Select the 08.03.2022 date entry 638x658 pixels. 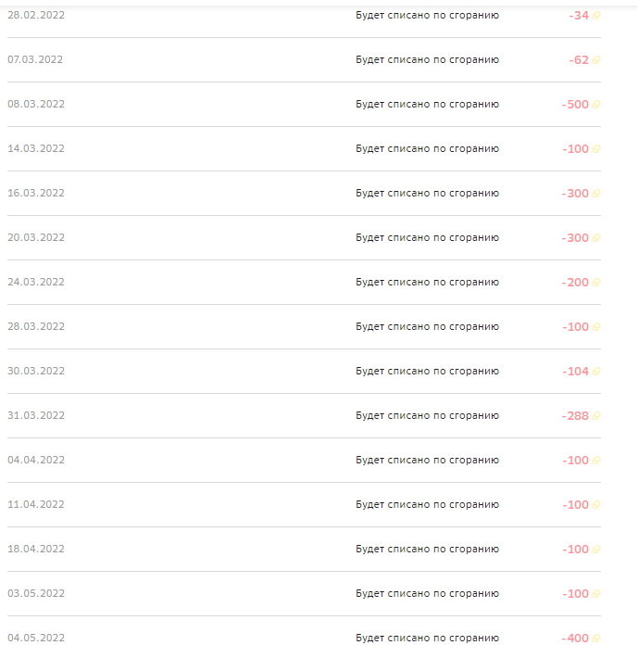[36, 104]
